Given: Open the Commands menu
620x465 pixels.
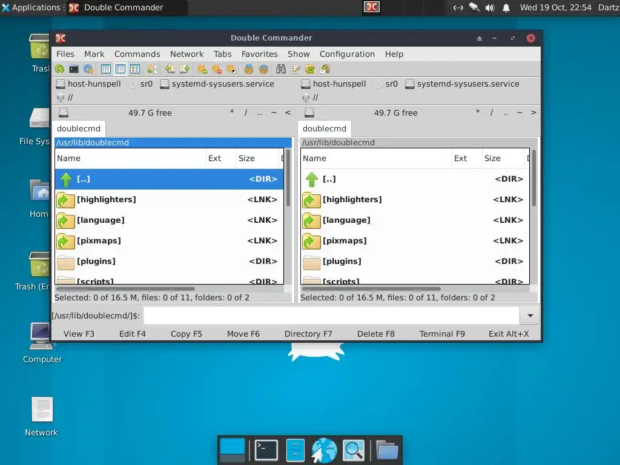Looking at the screenshot, I should (137, 54).
